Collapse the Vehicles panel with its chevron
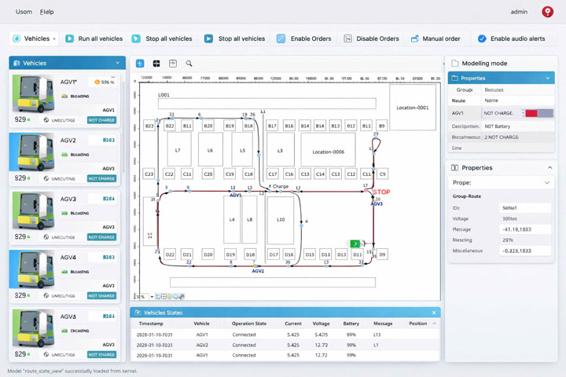The image size is (566, 377). click(x=117, y=63)
